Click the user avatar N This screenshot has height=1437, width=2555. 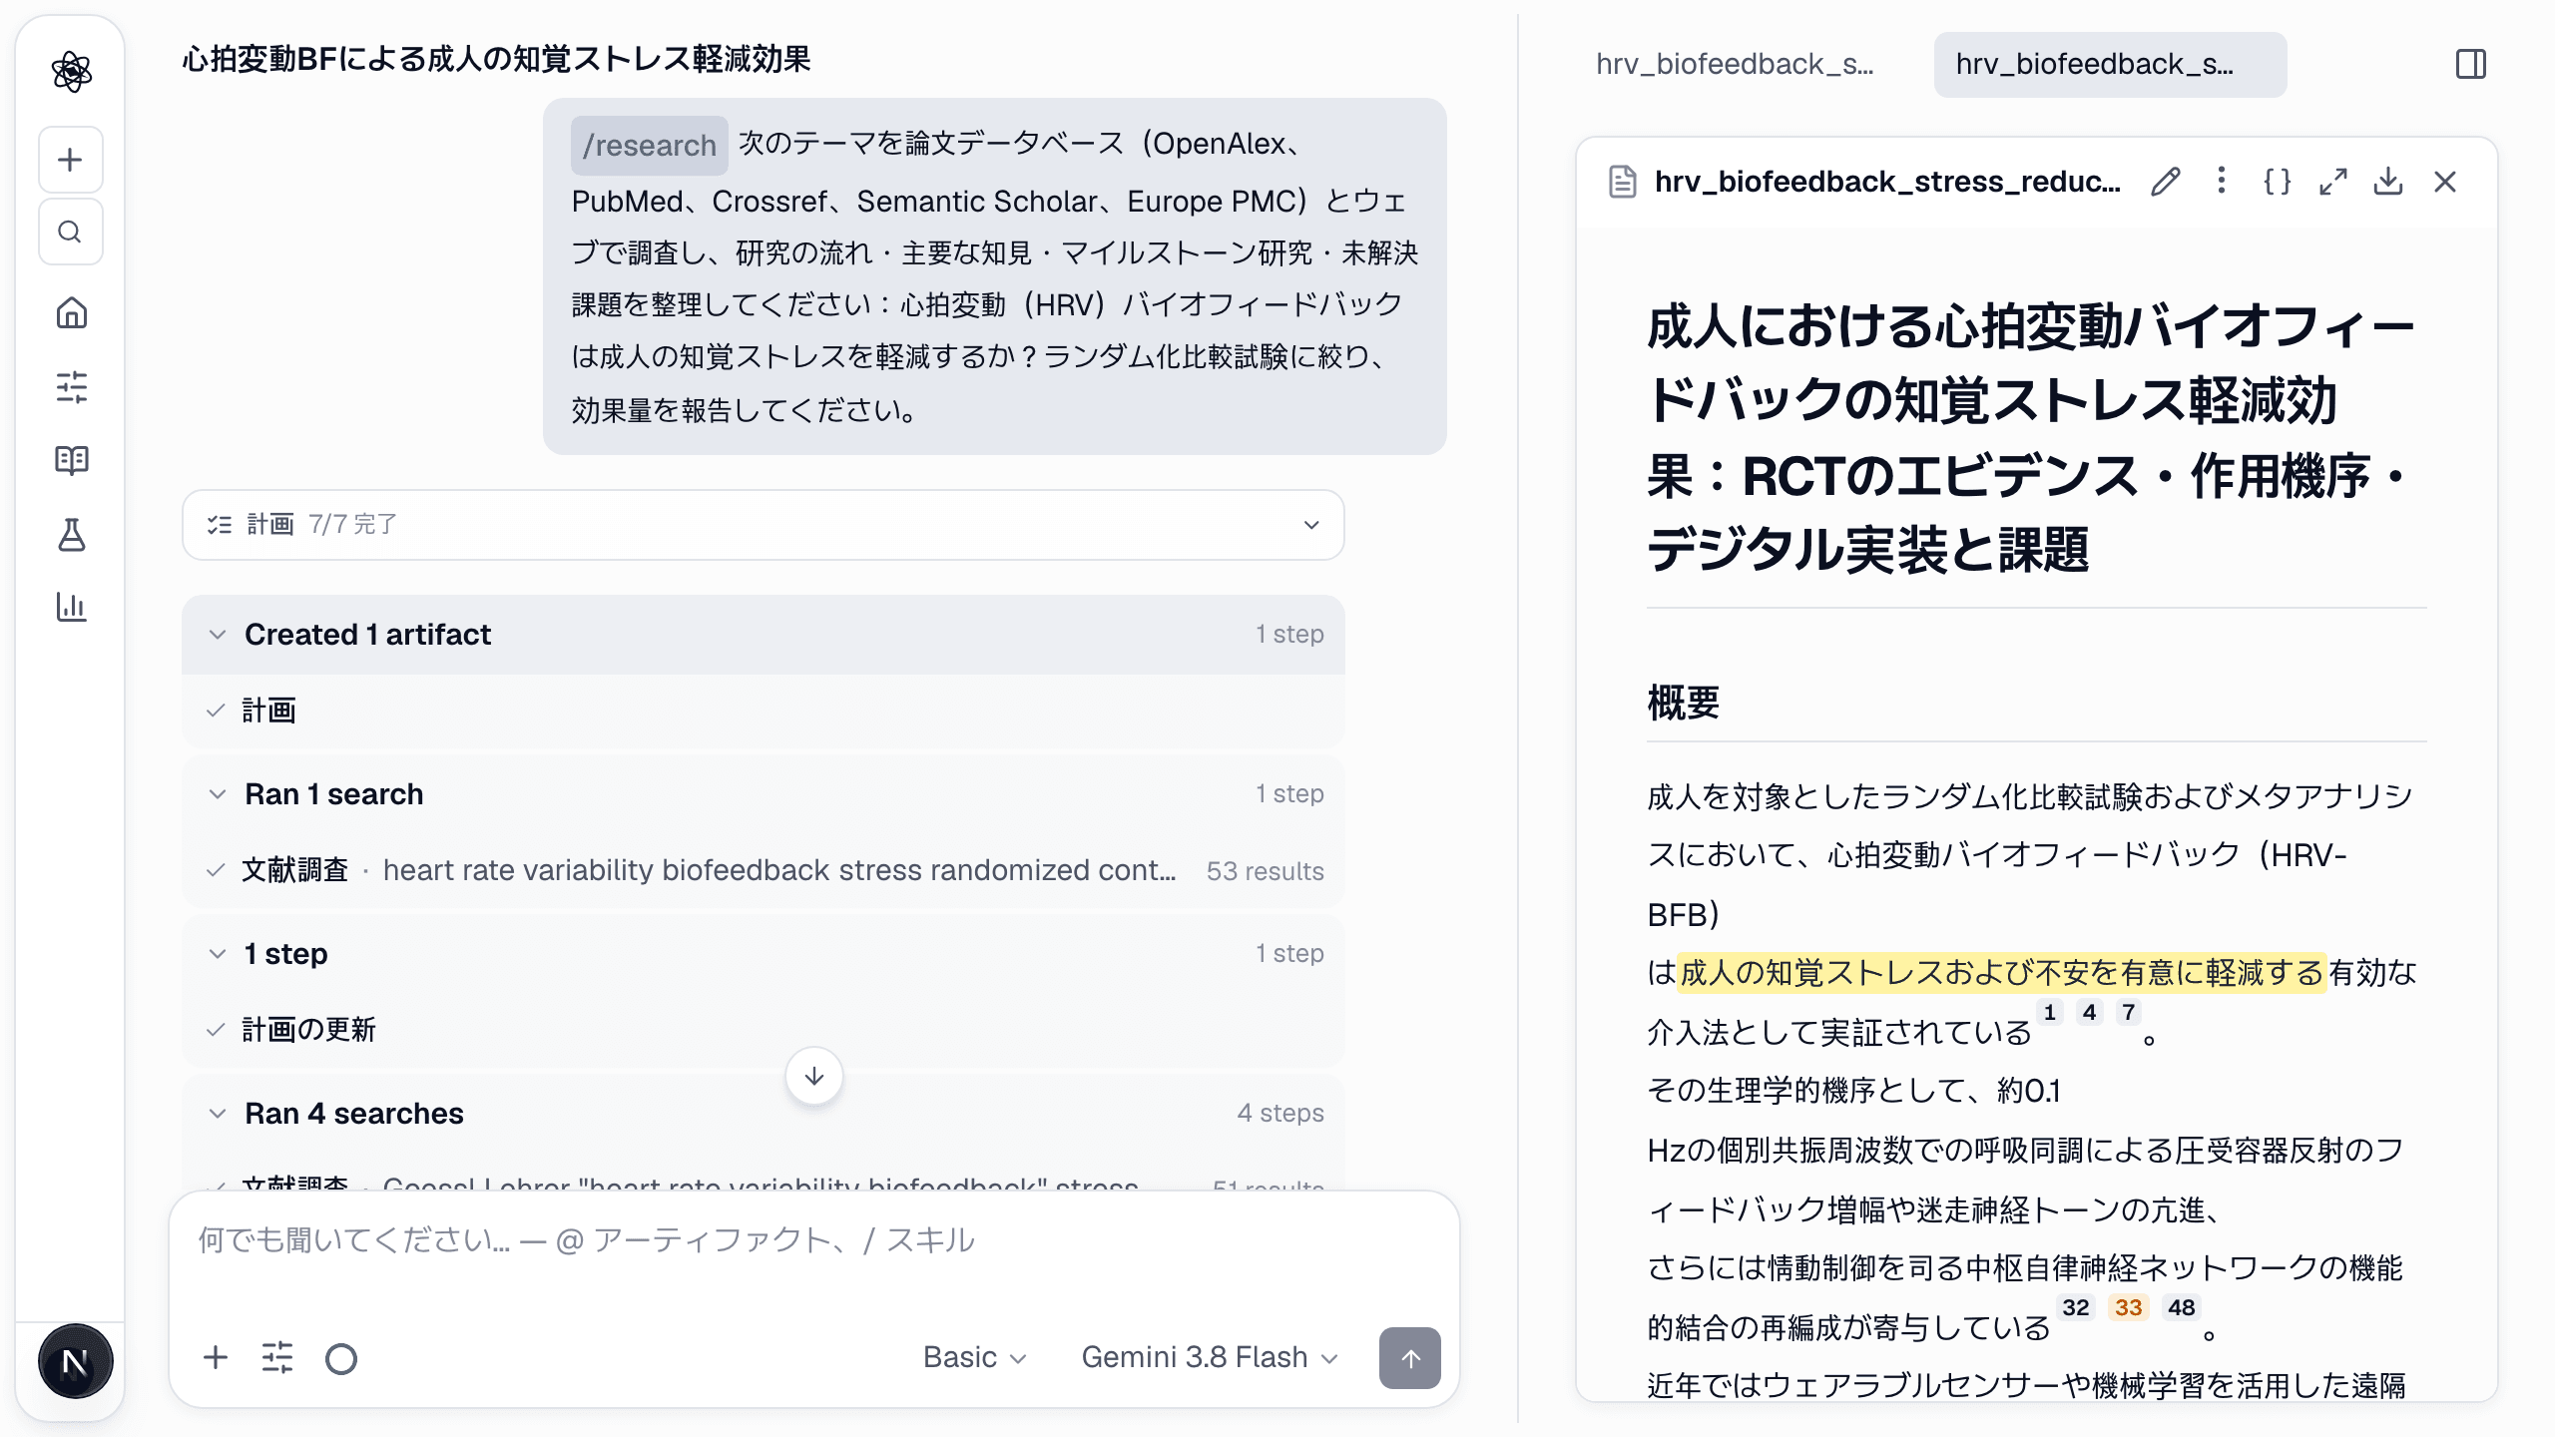(75, 1361)
